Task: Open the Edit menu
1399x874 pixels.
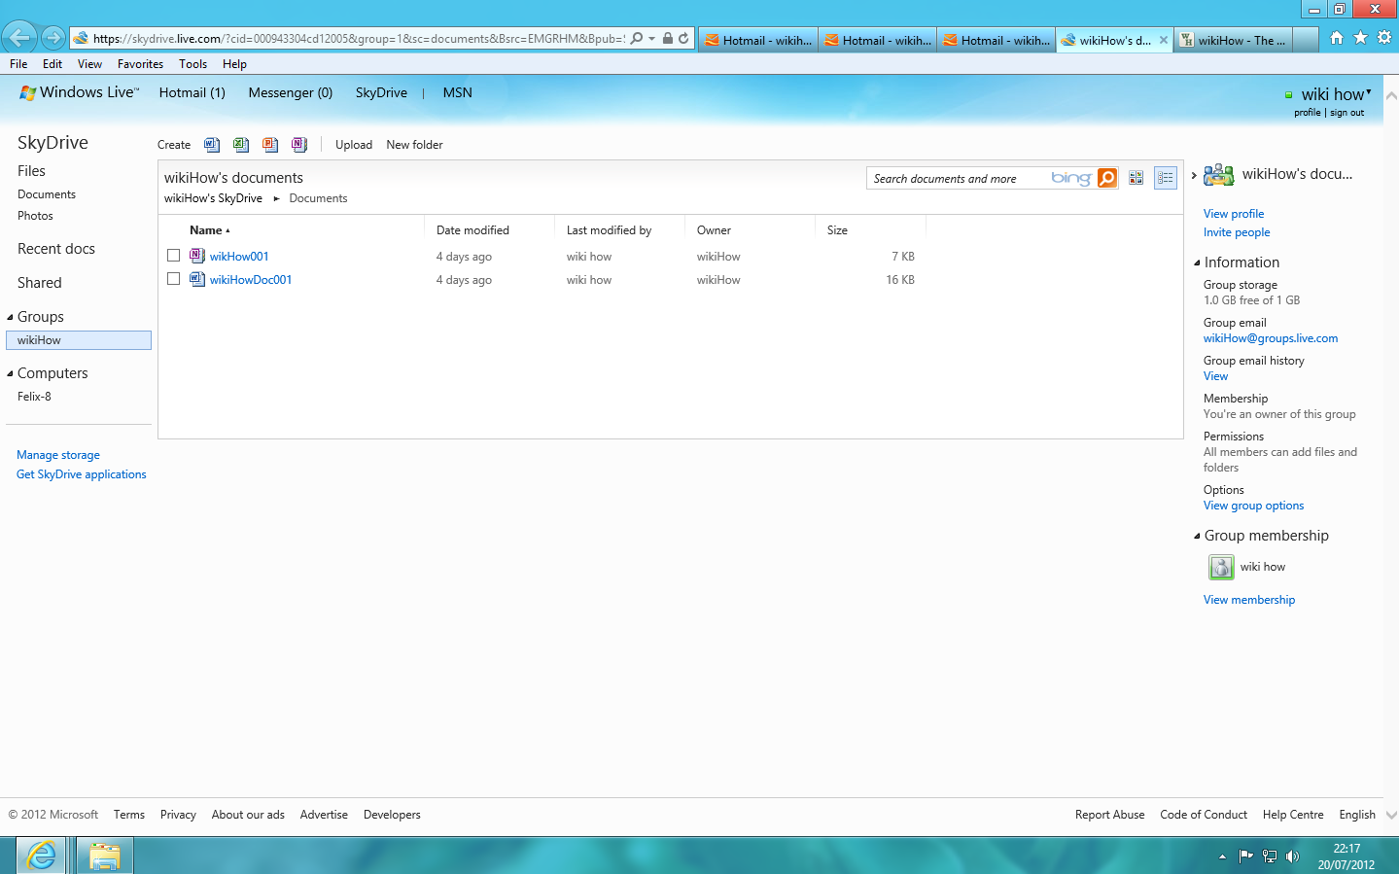Action: 52,64
